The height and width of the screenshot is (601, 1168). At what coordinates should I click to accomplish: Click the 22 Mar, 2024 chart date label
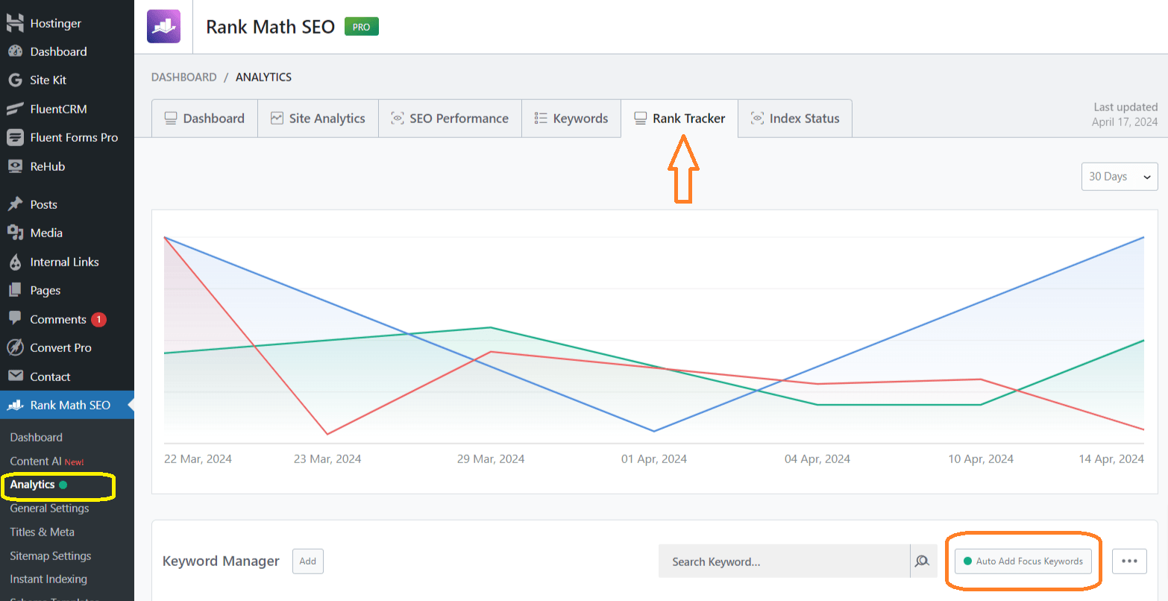click(x=198, y=459)
